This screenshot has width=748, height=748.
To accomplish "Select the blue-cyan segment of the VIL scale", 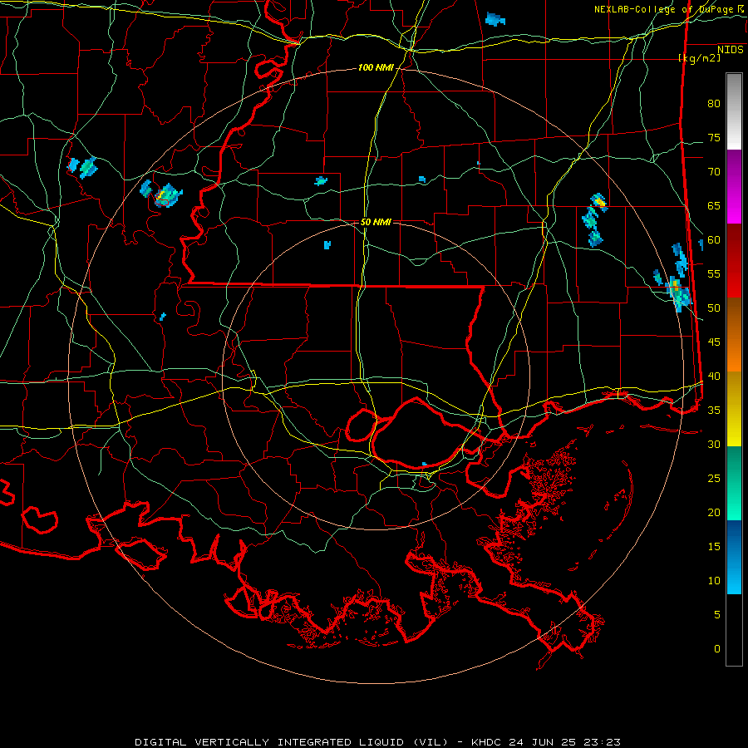I will 734,557.
